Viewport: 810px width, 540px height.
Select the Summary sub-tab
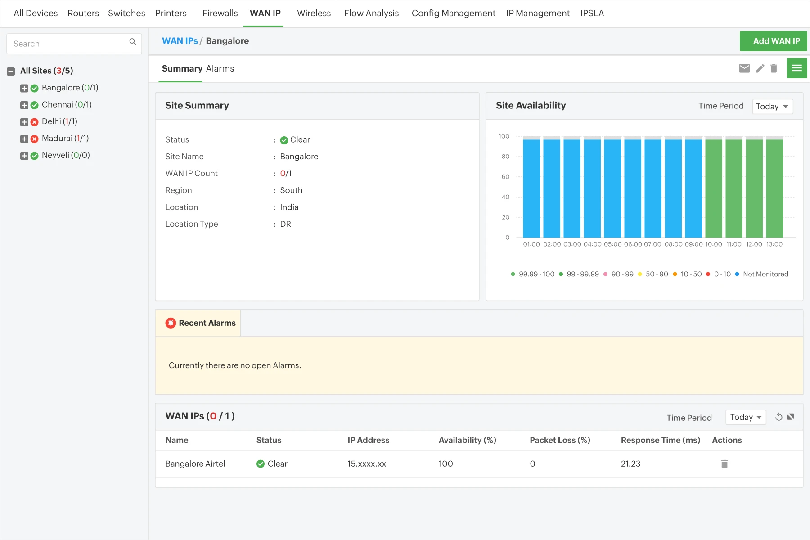[x=182, y=68]
